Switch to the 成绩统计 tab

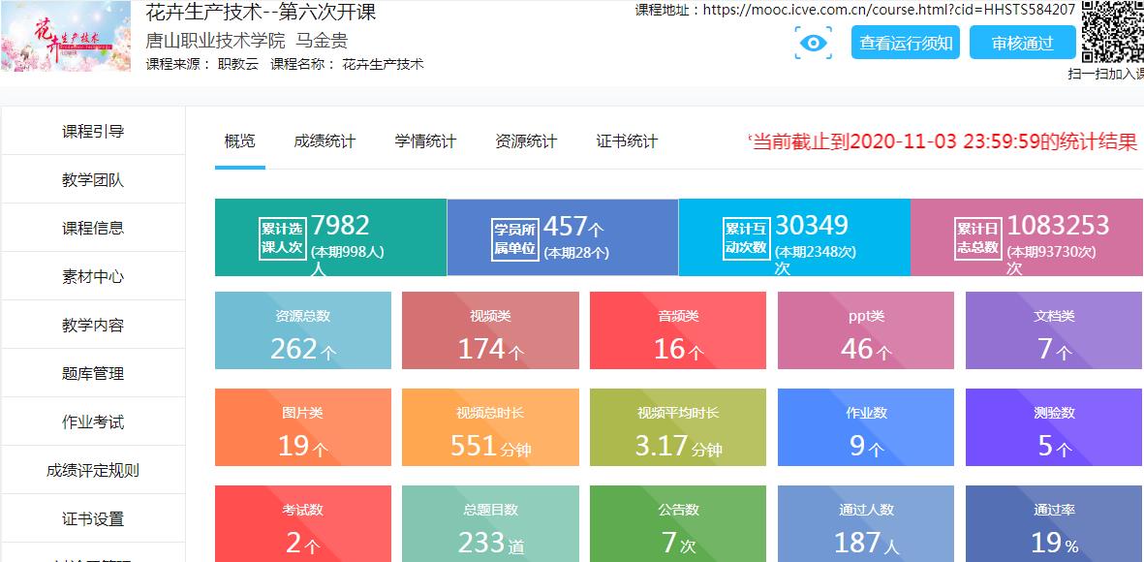tap(325, 141)
